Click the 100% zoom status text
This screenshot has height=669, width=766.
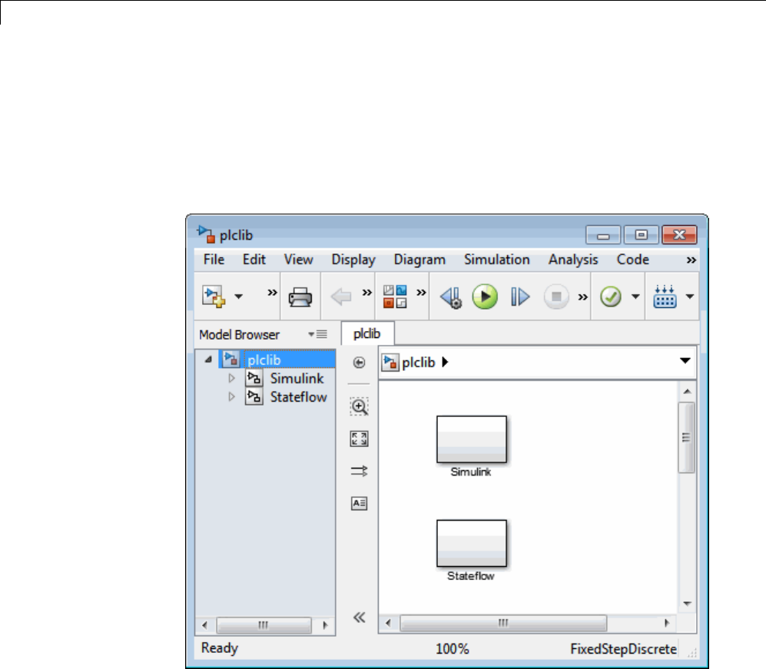pyautogui.click(x=453, y=649)
